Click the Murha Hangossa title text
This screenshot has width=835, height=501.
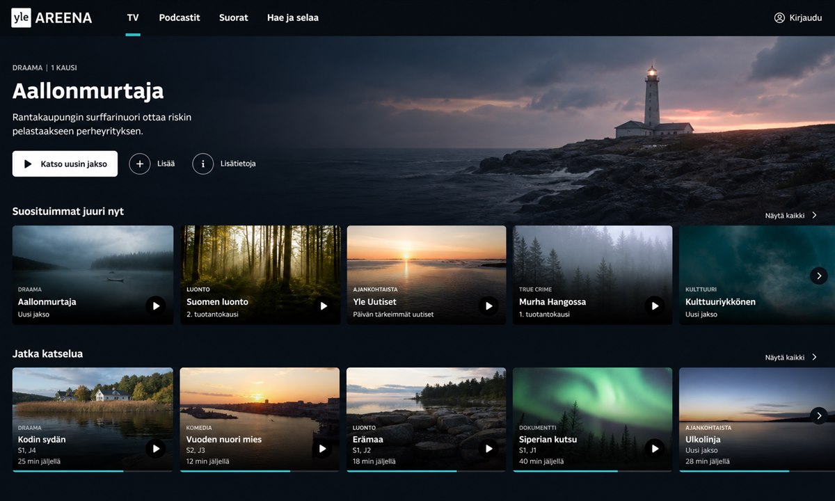(552, 302)
